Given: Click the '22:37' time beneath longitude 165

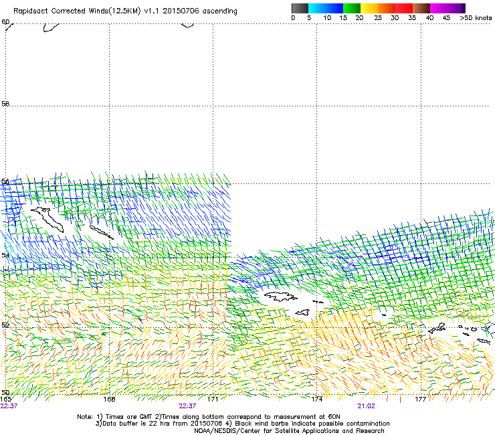Looking at the screenshot, I should coord(9,406).
